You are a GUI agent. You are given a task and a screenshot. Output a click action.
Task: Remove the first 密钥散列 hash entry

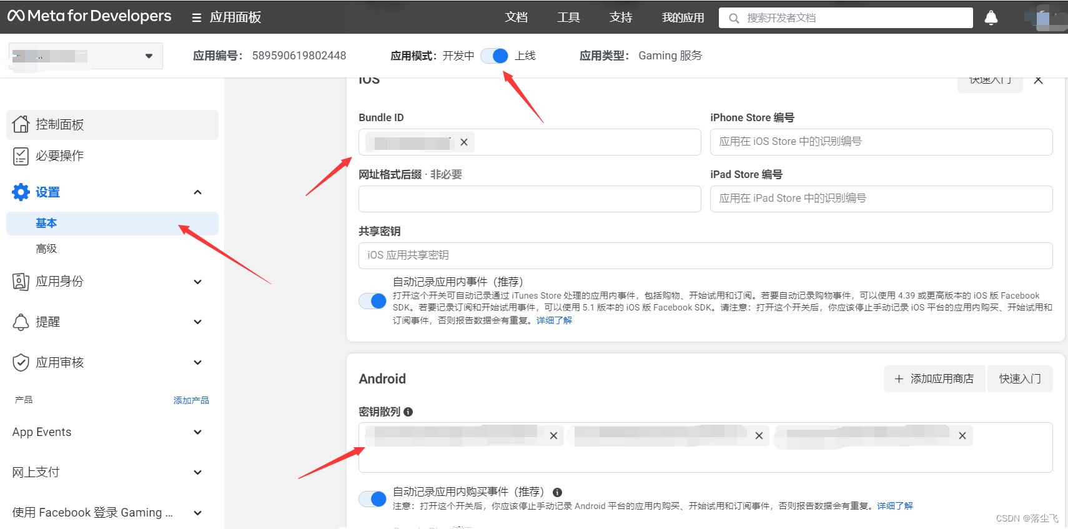553,436
